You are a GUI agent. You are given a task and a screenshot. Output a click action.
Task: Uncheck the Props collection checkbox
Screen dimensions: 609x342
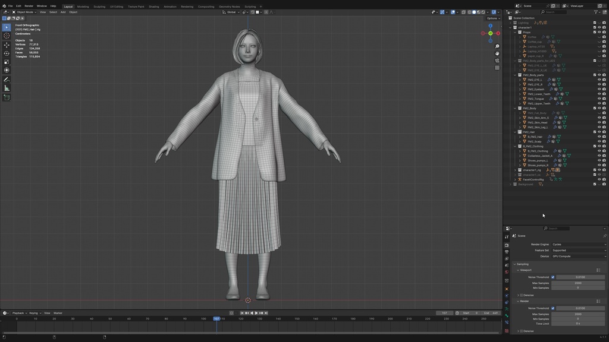(x=594, y=32)
